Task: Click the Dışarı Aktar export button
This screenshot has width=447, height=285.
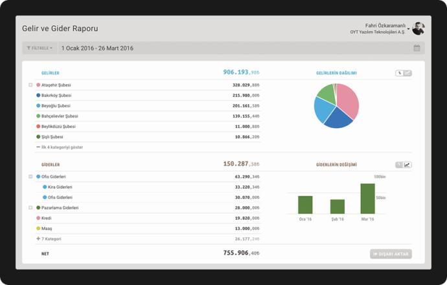Action: click(391, 254)
